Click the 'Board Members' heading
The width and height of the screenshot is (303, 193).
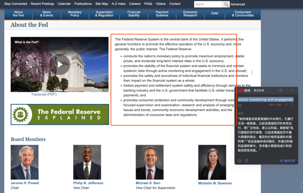click(28, 139)
